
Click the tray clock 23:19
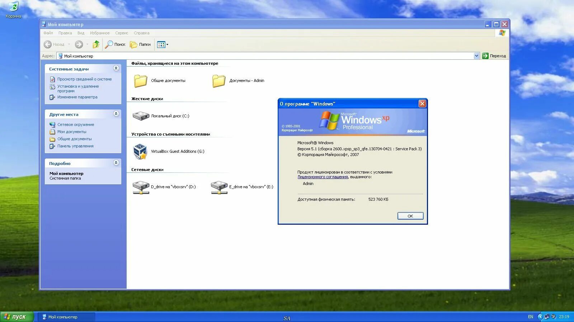click(564, 317)
